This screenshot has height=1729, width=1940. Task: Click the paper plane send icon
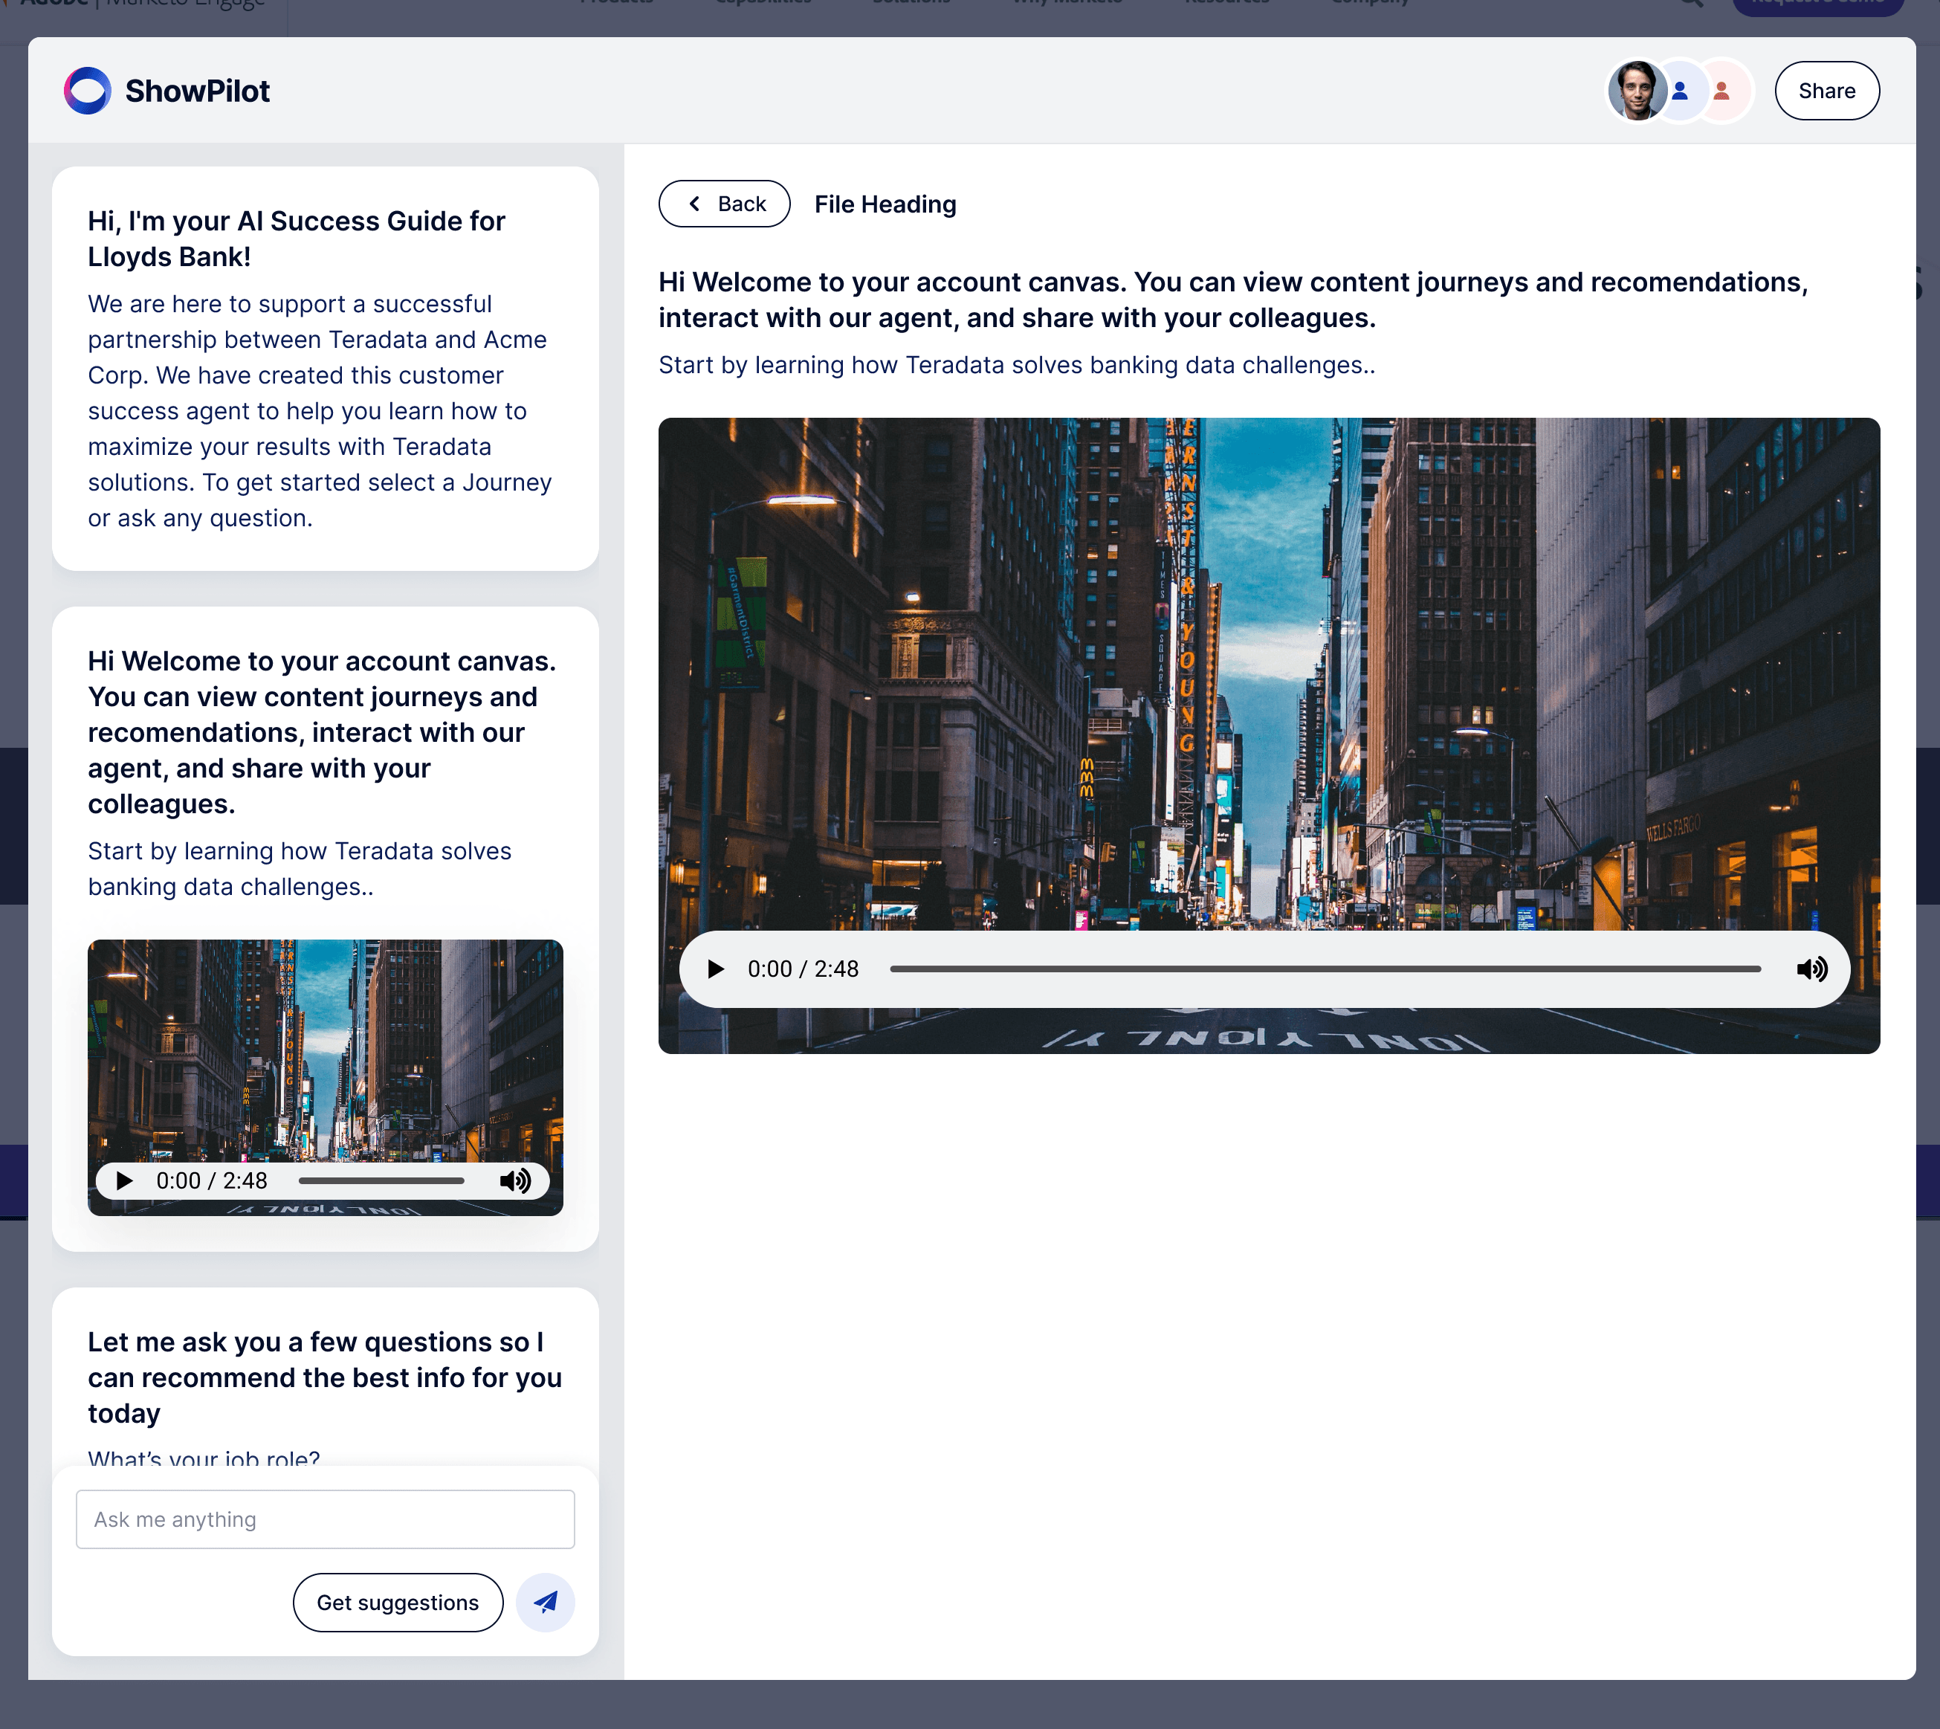pyautogui.click(x=544, y=1602)
